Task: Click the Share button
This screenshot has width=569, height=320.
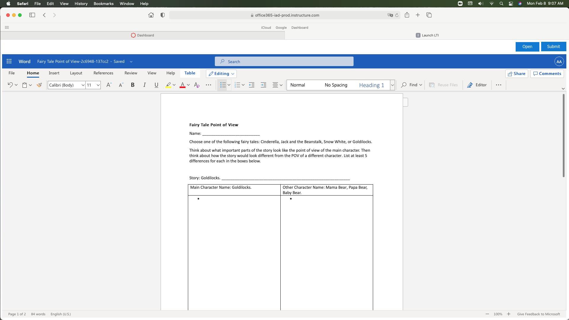Action: (516, 74)
